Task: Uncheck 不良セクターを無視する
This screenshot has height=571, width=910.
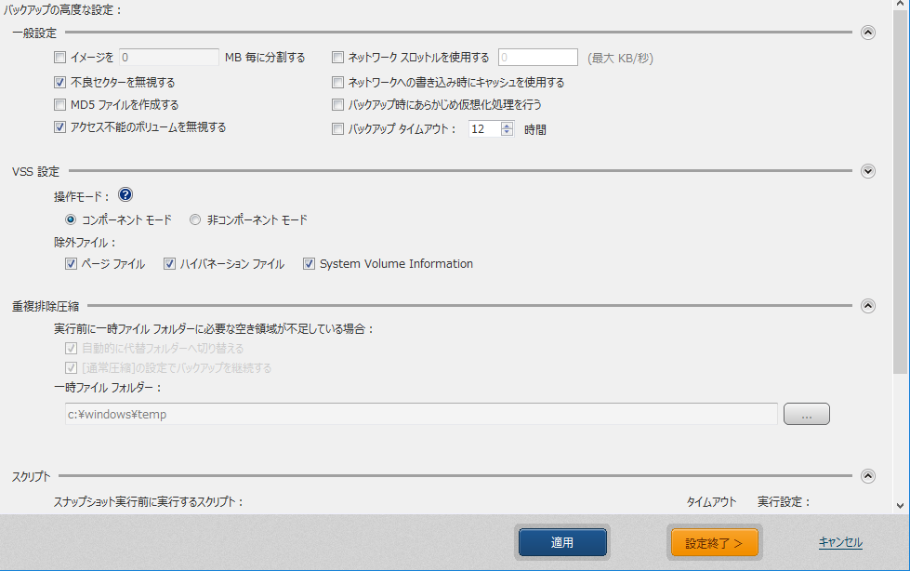Action: coord(60,82)
